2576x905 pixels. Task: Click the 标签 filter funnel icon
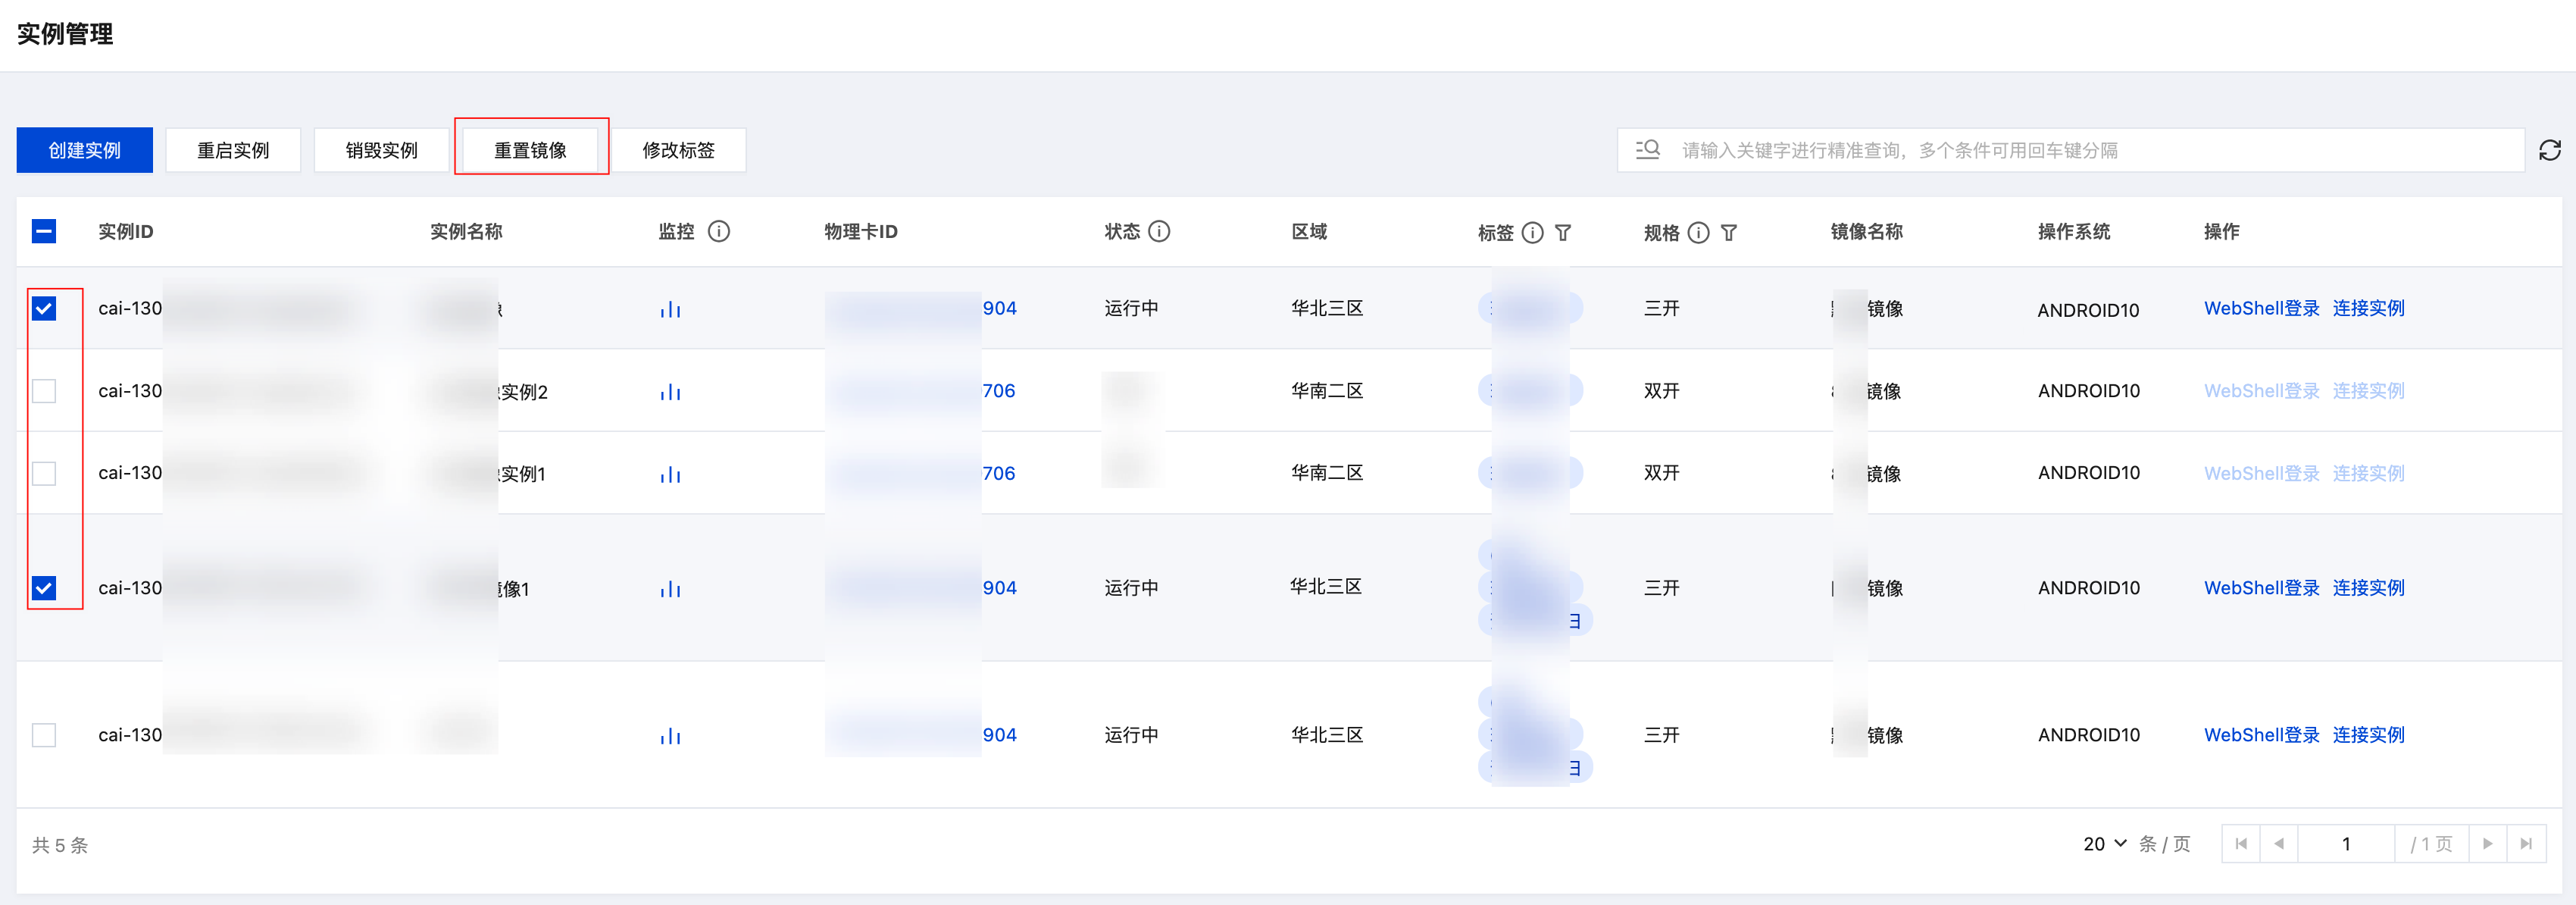[x=1563, y=232]
